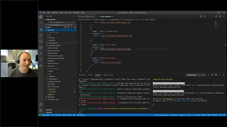Click ESLint in status bar

point(215,115)
